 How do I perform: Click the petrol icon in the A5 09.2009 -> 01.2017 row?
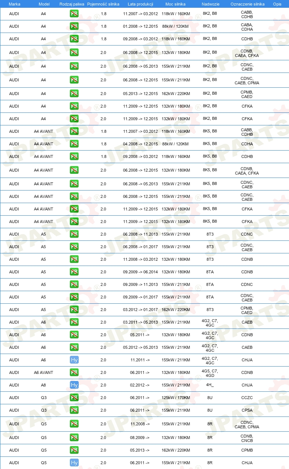[x=74, y=297]
